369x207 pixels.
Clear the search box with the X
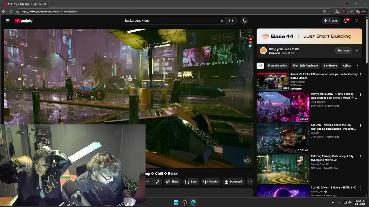tap(222, 21)
